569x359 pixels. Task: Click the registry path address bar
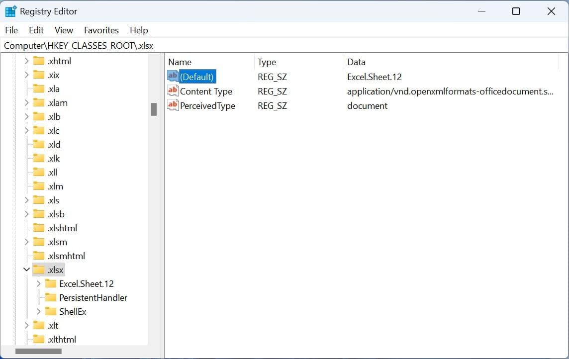[284, 45]
